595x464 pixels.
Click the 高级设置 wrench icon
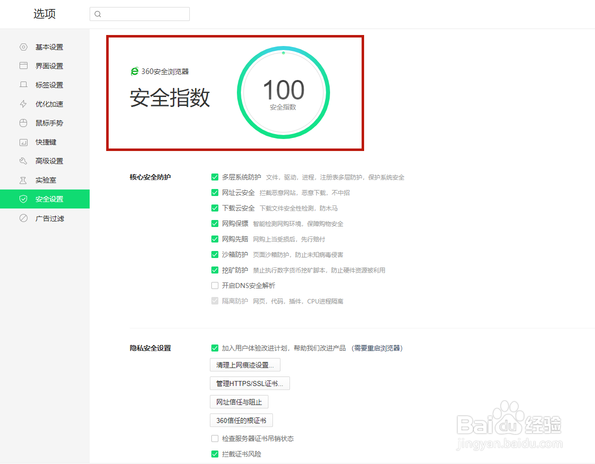tap(24, 161)
